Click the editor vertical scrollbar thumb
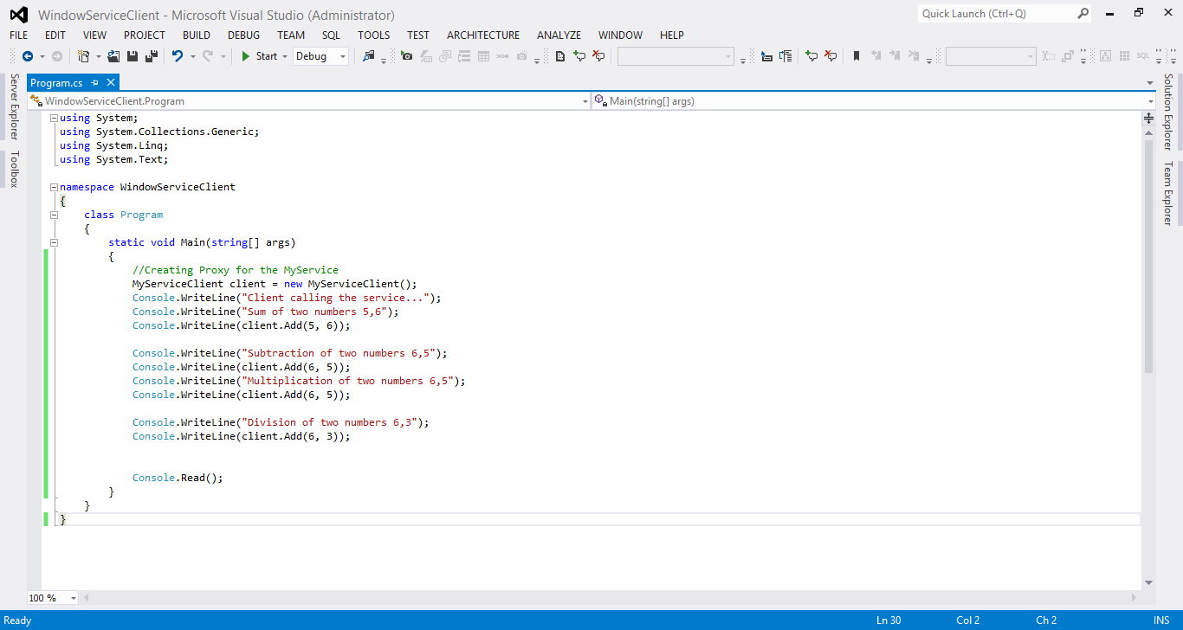Screen dimensions: 1183x630 pos(1149,254)
